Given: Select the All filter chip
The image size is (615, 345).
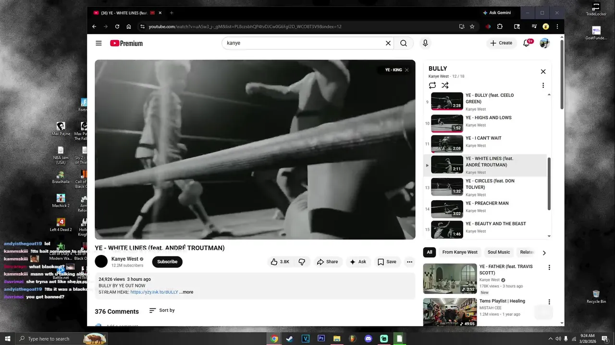Looking at the screenshot, I should 430,252.
